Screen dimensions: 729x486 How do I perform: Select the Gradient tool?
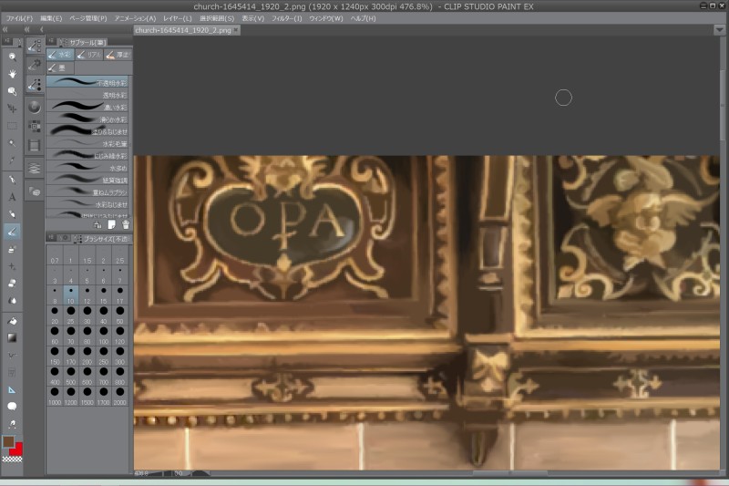tap(12, 338)
